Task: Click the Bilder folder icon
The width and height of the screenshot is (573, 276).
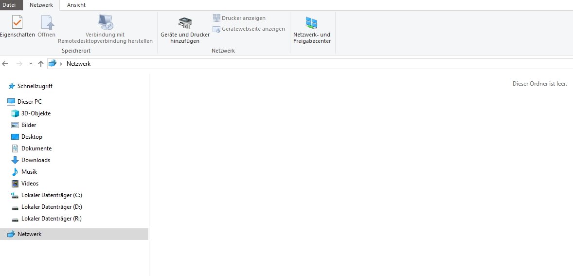Action: 15,125
